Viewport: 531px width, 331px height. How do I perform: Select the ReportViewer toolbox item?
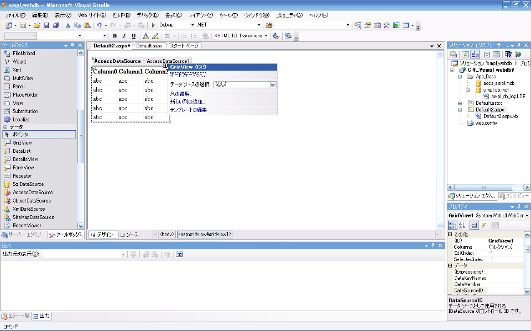pos(27,225)
